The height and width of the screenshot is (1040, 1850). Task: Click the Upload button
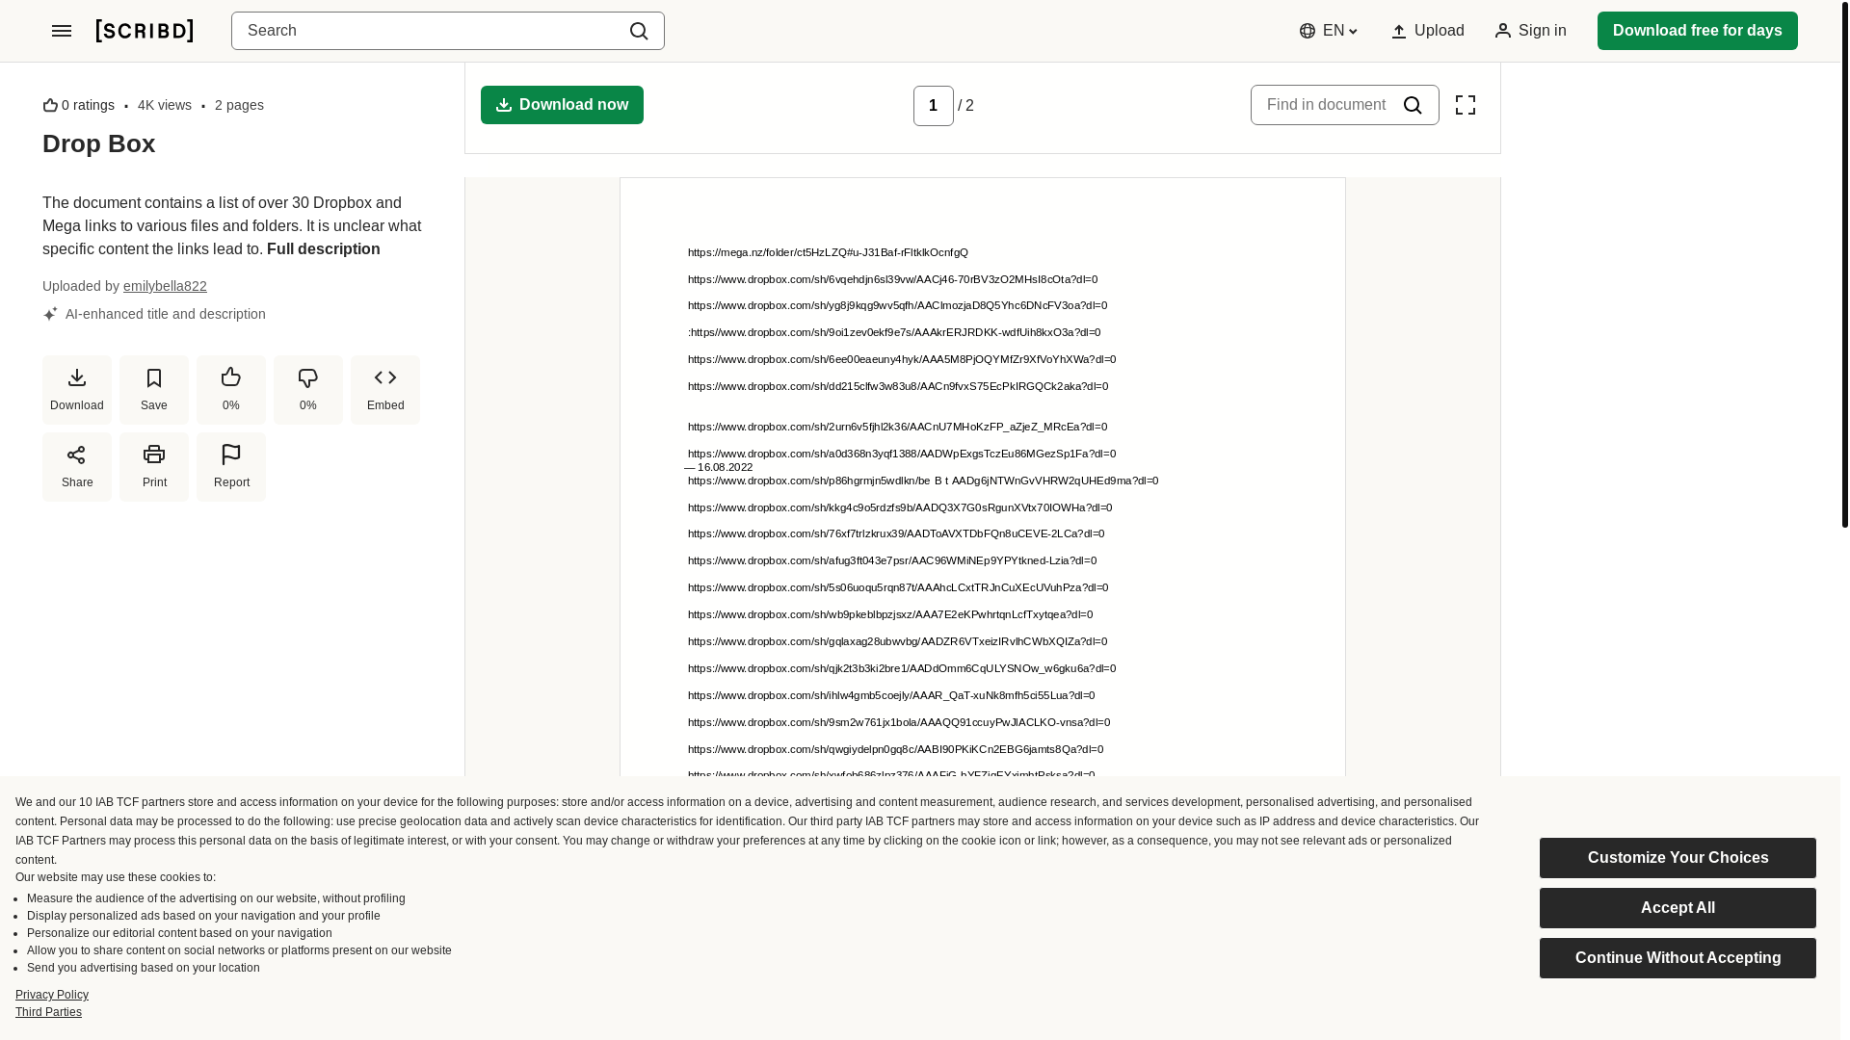pos(1427,31)
